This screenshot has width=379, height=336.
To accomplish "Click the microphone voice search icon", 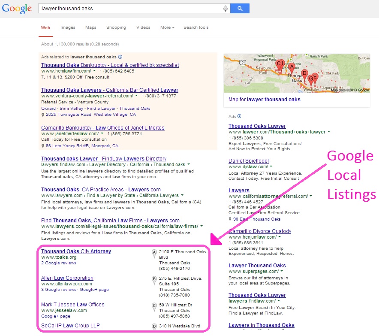I will (225, 9).
